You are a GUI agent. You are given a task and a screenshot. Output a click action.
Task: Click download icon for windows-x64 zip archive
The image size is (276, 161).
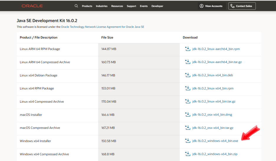[x=188, y=154]
